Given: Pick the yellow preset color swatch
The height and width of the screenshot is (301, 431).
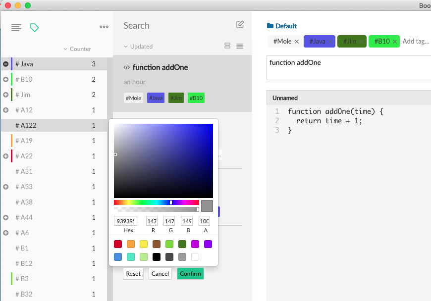Looking at the screenshot, I should click(x=144, y=244).
